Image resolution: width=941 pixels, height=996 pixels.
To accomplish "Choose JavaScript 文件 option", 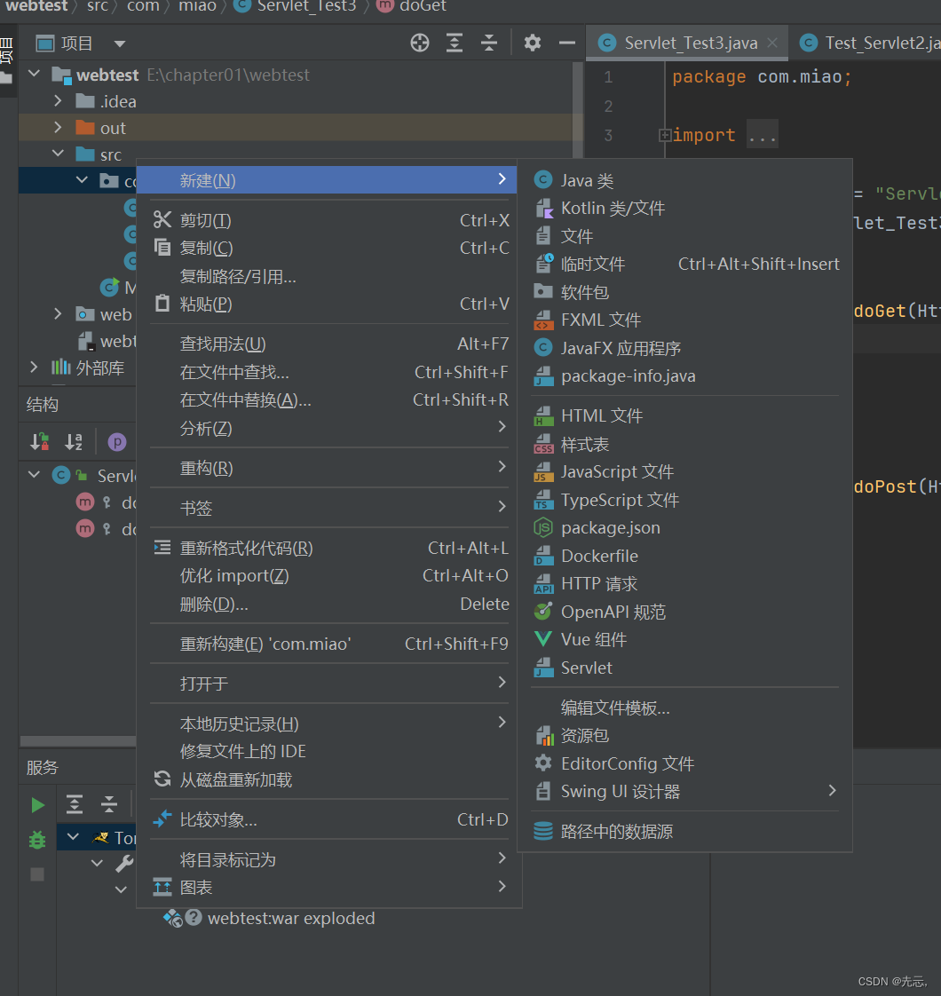I will (685, 472).
